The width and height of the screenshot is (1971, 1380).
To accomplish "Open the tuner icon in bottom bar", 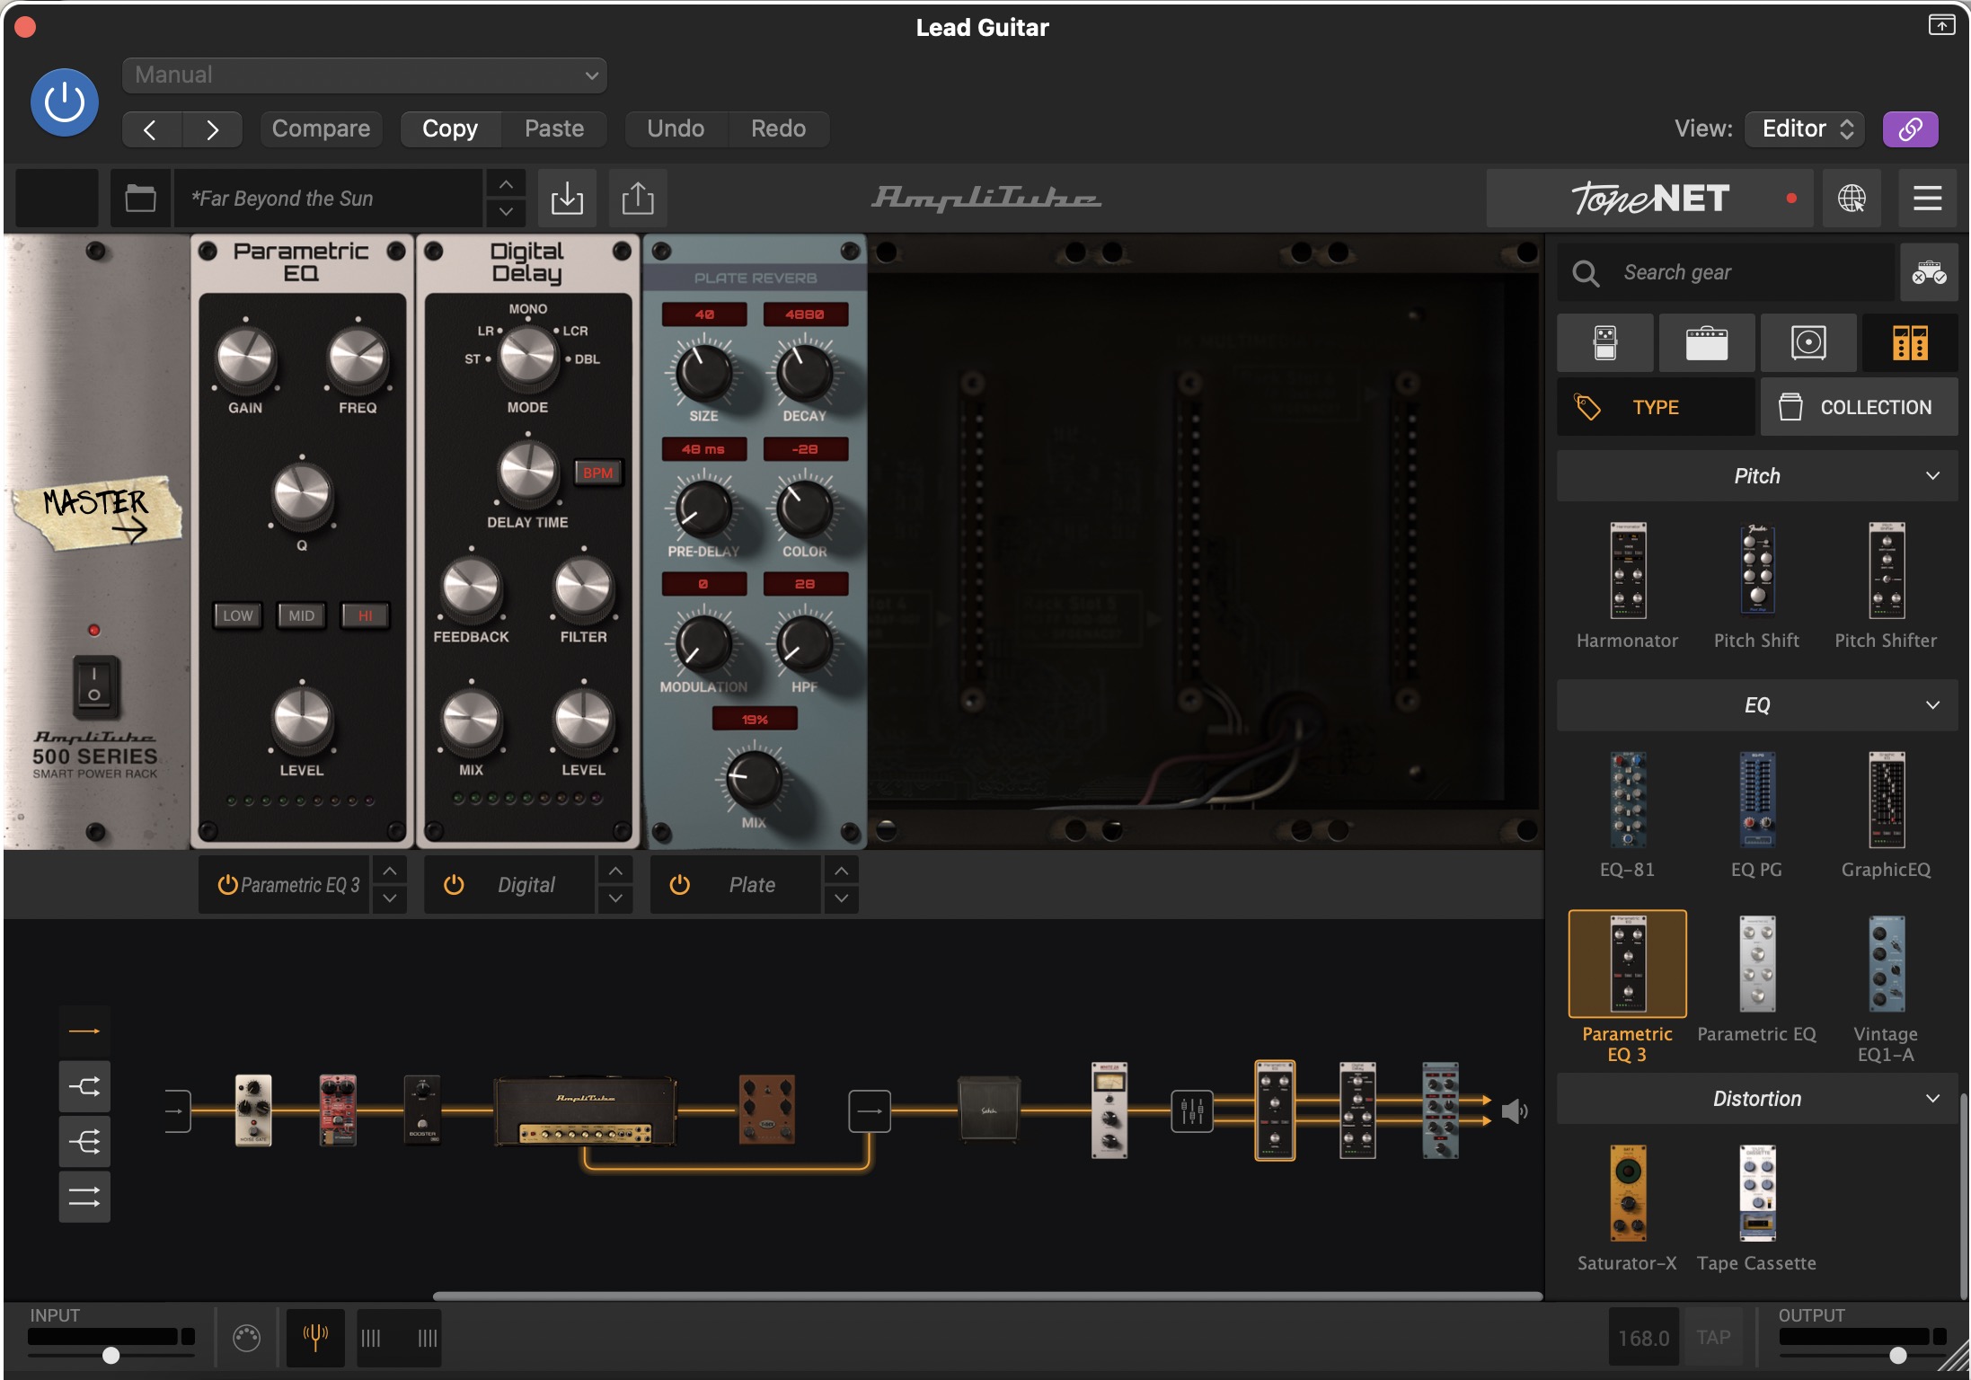I will point(315,1338).
